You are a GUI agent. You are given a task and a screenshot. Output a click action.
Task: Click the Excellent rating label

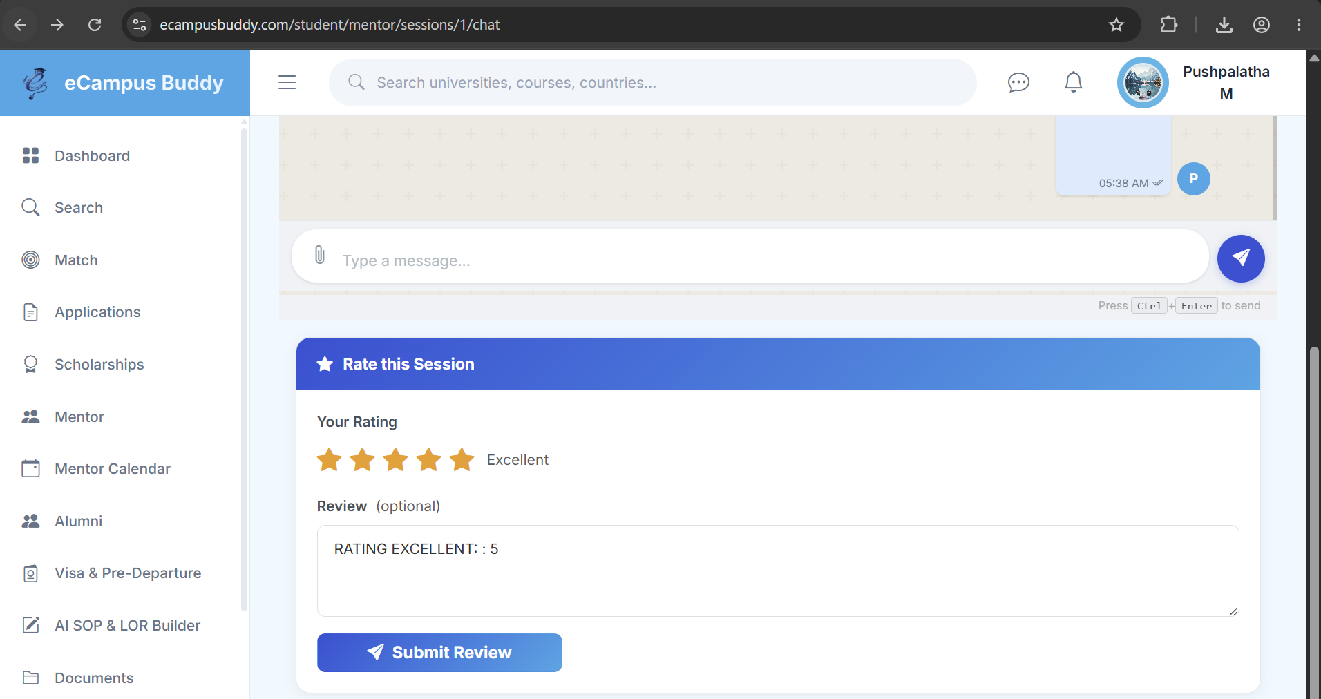[517, 460]
